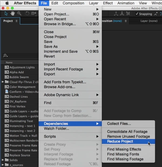Choose Reduce Project from Dependencies submenu
The width and height of the screenshot is (162, 167).
[x=128, y=141]
